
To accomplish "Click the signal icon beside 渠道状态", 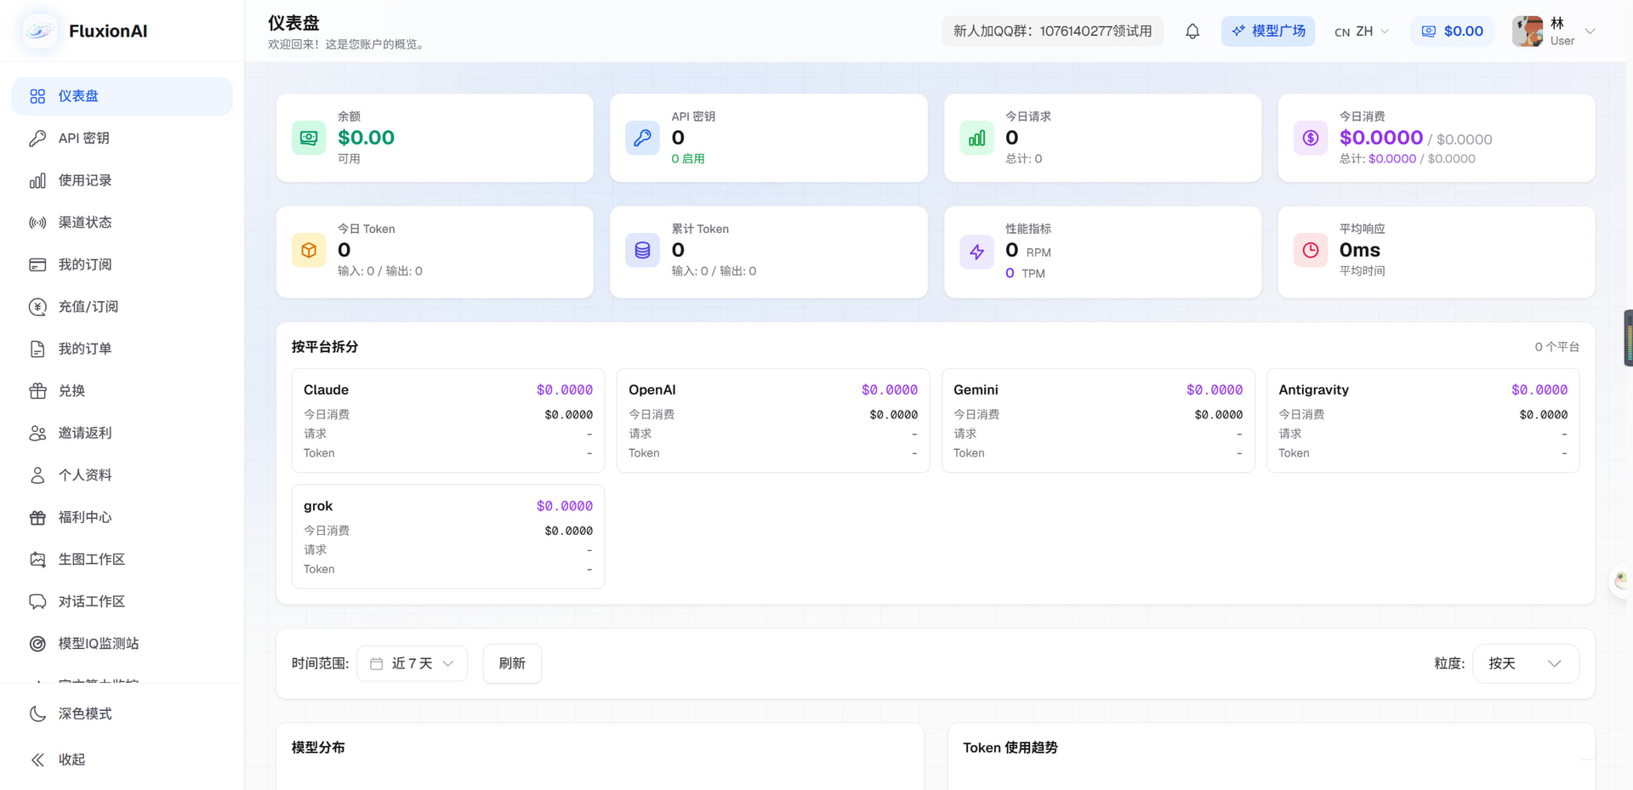I will tap(37, 223).
